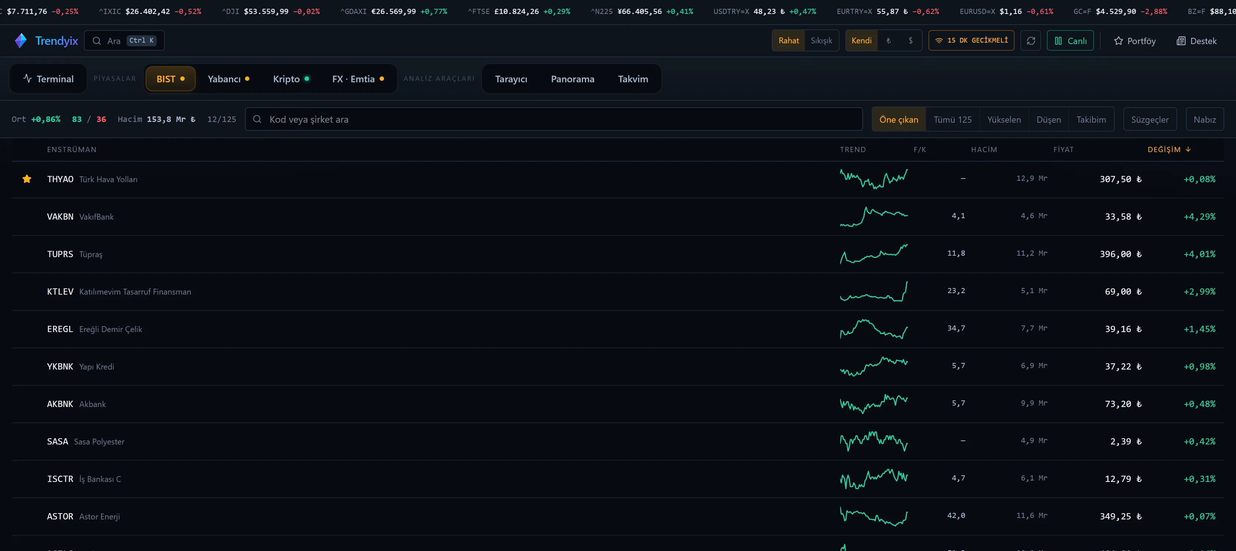The image size is (1236, 551).
Task: Click ^DJI ticker in top strip
Action: pyautogui.click(x=271, y=11)
